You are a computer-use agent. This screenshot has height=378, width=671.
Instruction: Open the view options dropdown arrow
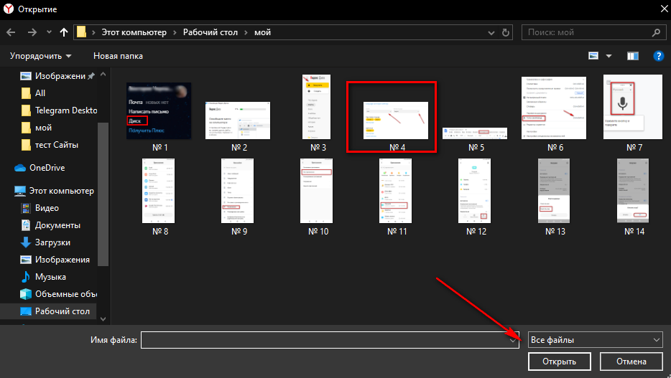coord(609,56)
